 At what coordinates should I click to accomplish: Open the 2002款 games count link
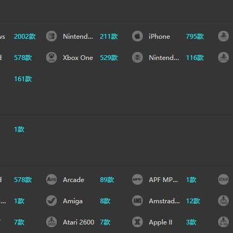(25, 37)
